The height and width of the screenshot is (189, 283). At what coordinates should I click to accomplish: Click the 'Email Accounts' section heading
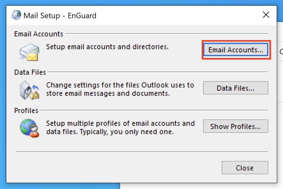39,34
